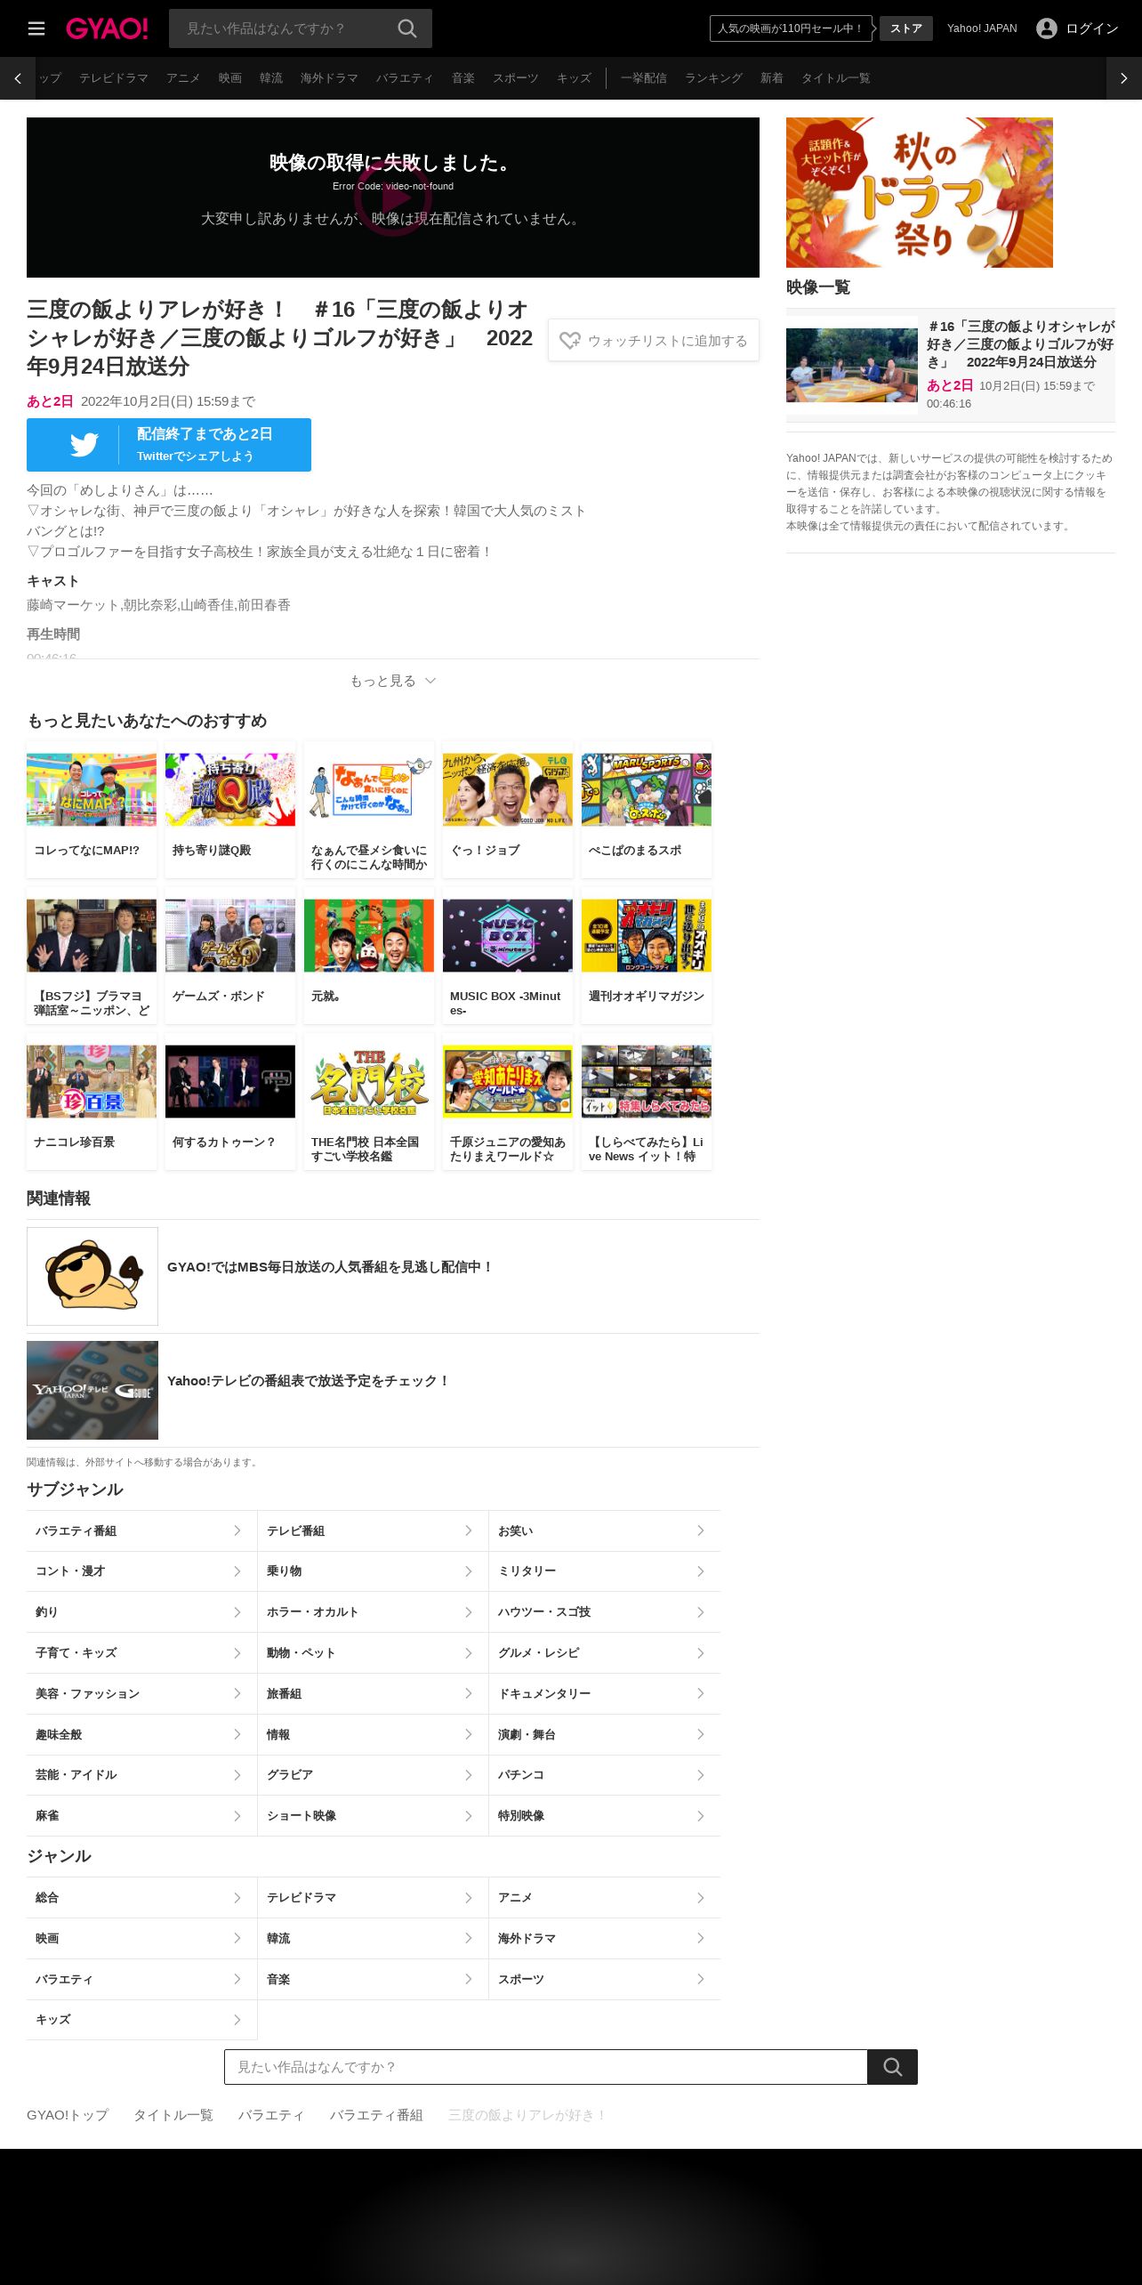This screenshot has height=2285, width=1142.
Task: Open ホラー・オカルト subgenre row
Action: [373, 1612]
